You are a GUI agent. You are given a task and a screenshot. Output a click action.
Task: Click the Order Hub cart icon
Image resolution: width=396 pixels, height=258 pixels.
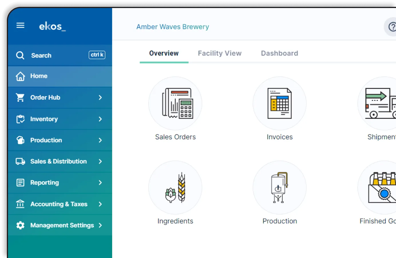[20, 98]
